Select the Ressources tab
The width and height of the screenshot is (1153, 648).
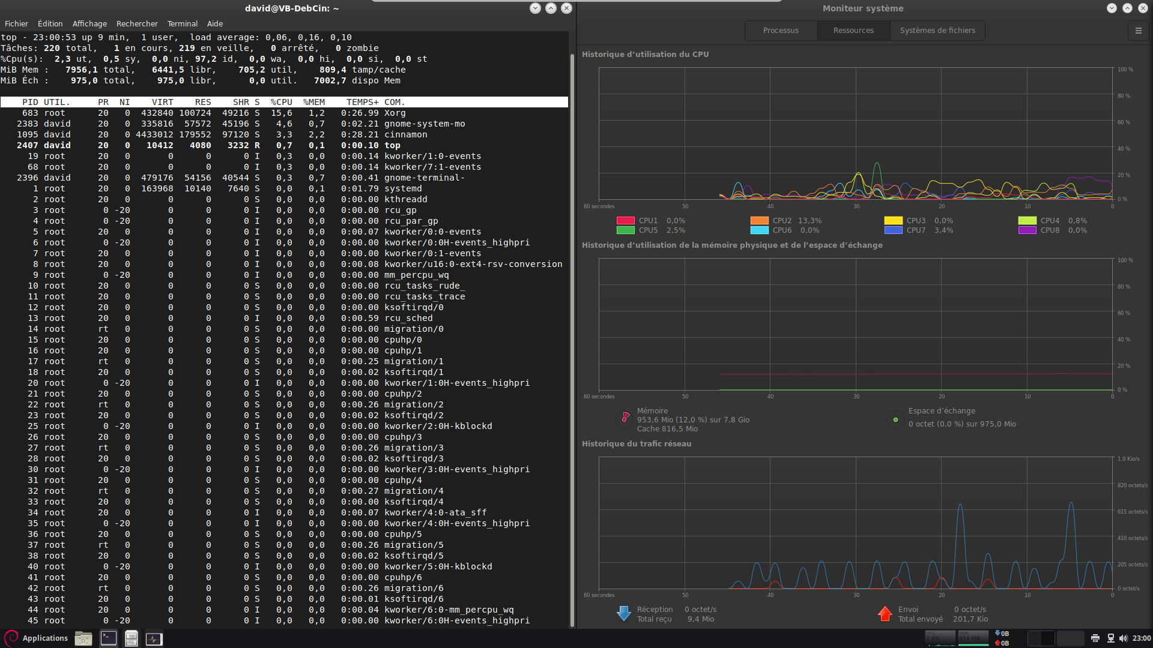coord(853,31)
